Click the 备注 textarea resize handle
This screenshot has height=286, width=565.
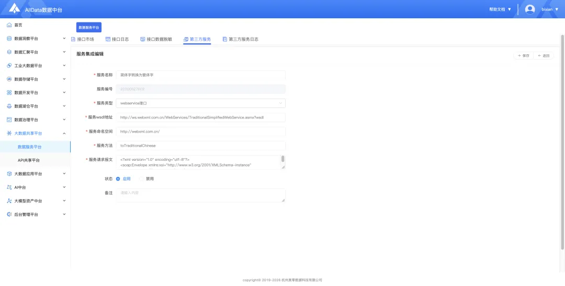pos(283,200)
